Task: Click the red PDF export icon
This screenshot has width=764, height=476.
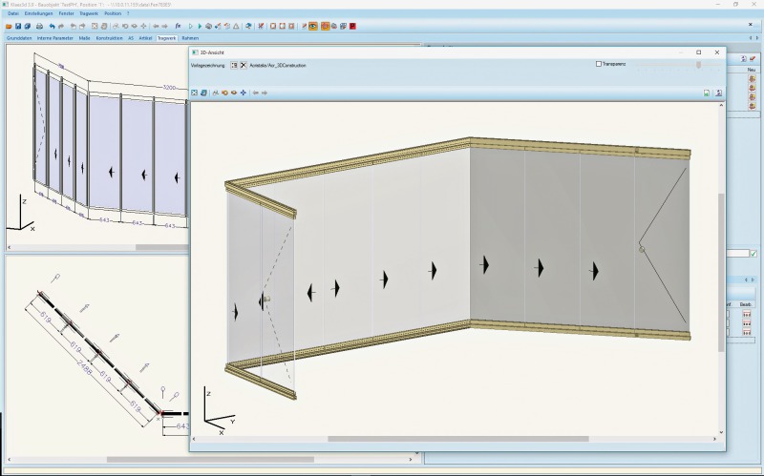Action: click(x=352, y=27)
